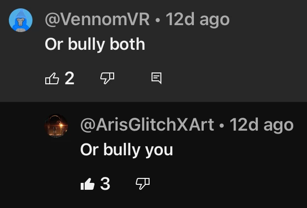This screenshot has height=208, width=307.
Task: Open VennomVR's blue gorilla avatar
Action: point(21,20)
